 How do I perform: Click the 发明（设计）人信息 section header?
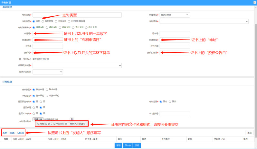pos(13,132)
